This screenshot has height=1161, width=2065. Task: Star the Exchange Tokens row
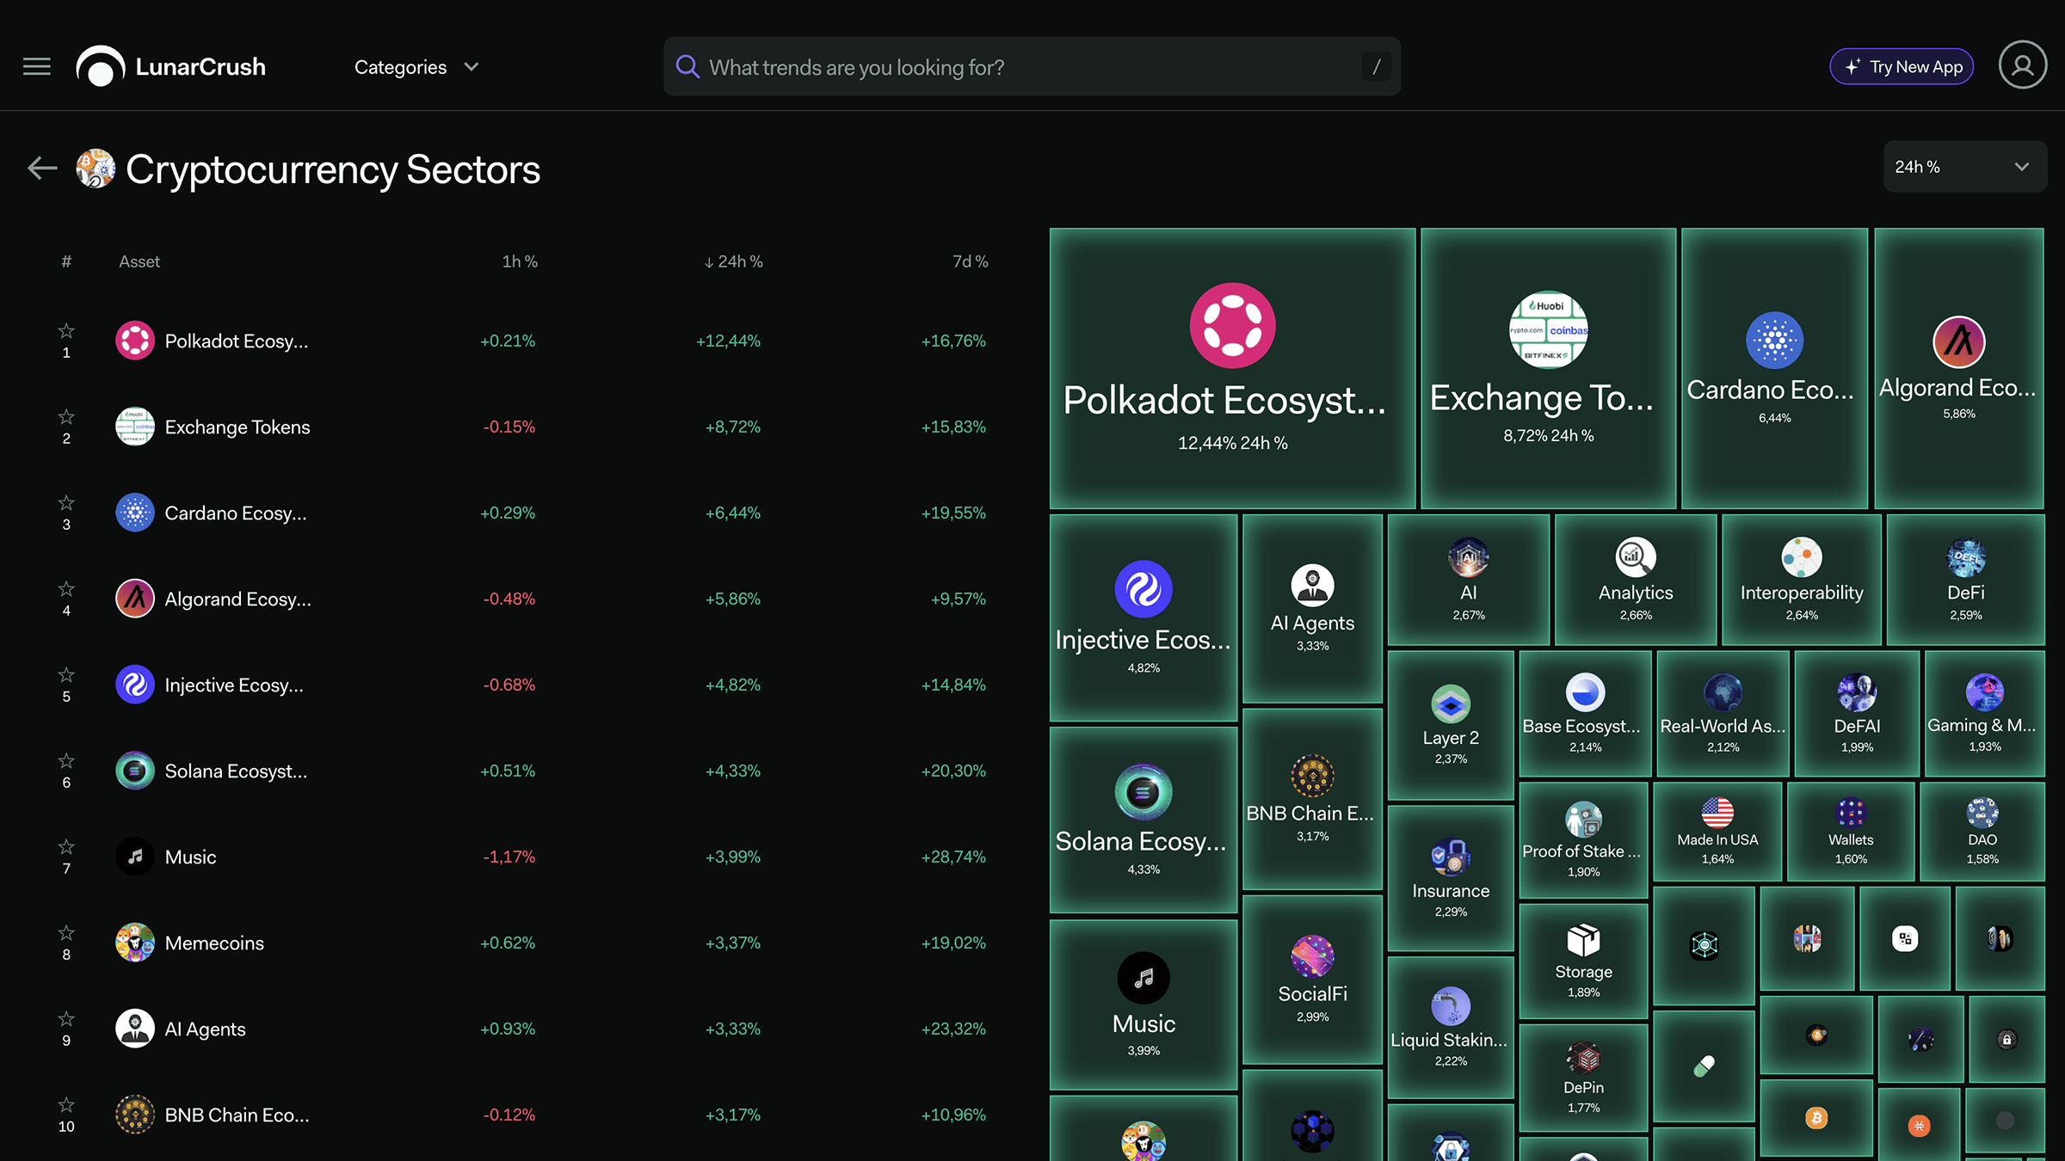coord(66,417)
